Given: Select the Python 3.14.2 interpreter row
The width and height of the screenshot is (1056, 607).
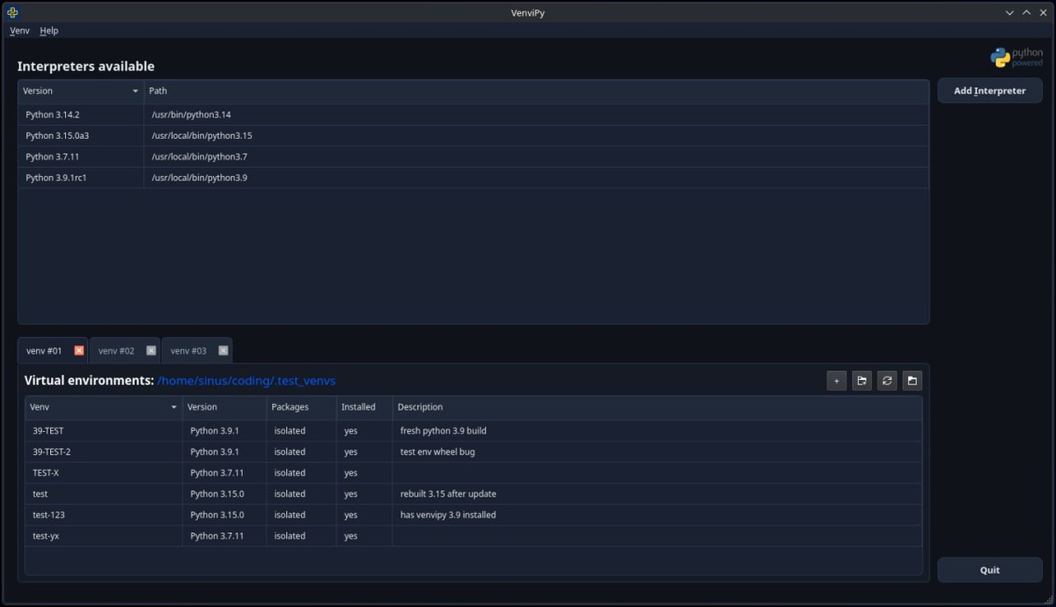Looking at the screenshot, I should pyautogui.click(x=473, y=114).
